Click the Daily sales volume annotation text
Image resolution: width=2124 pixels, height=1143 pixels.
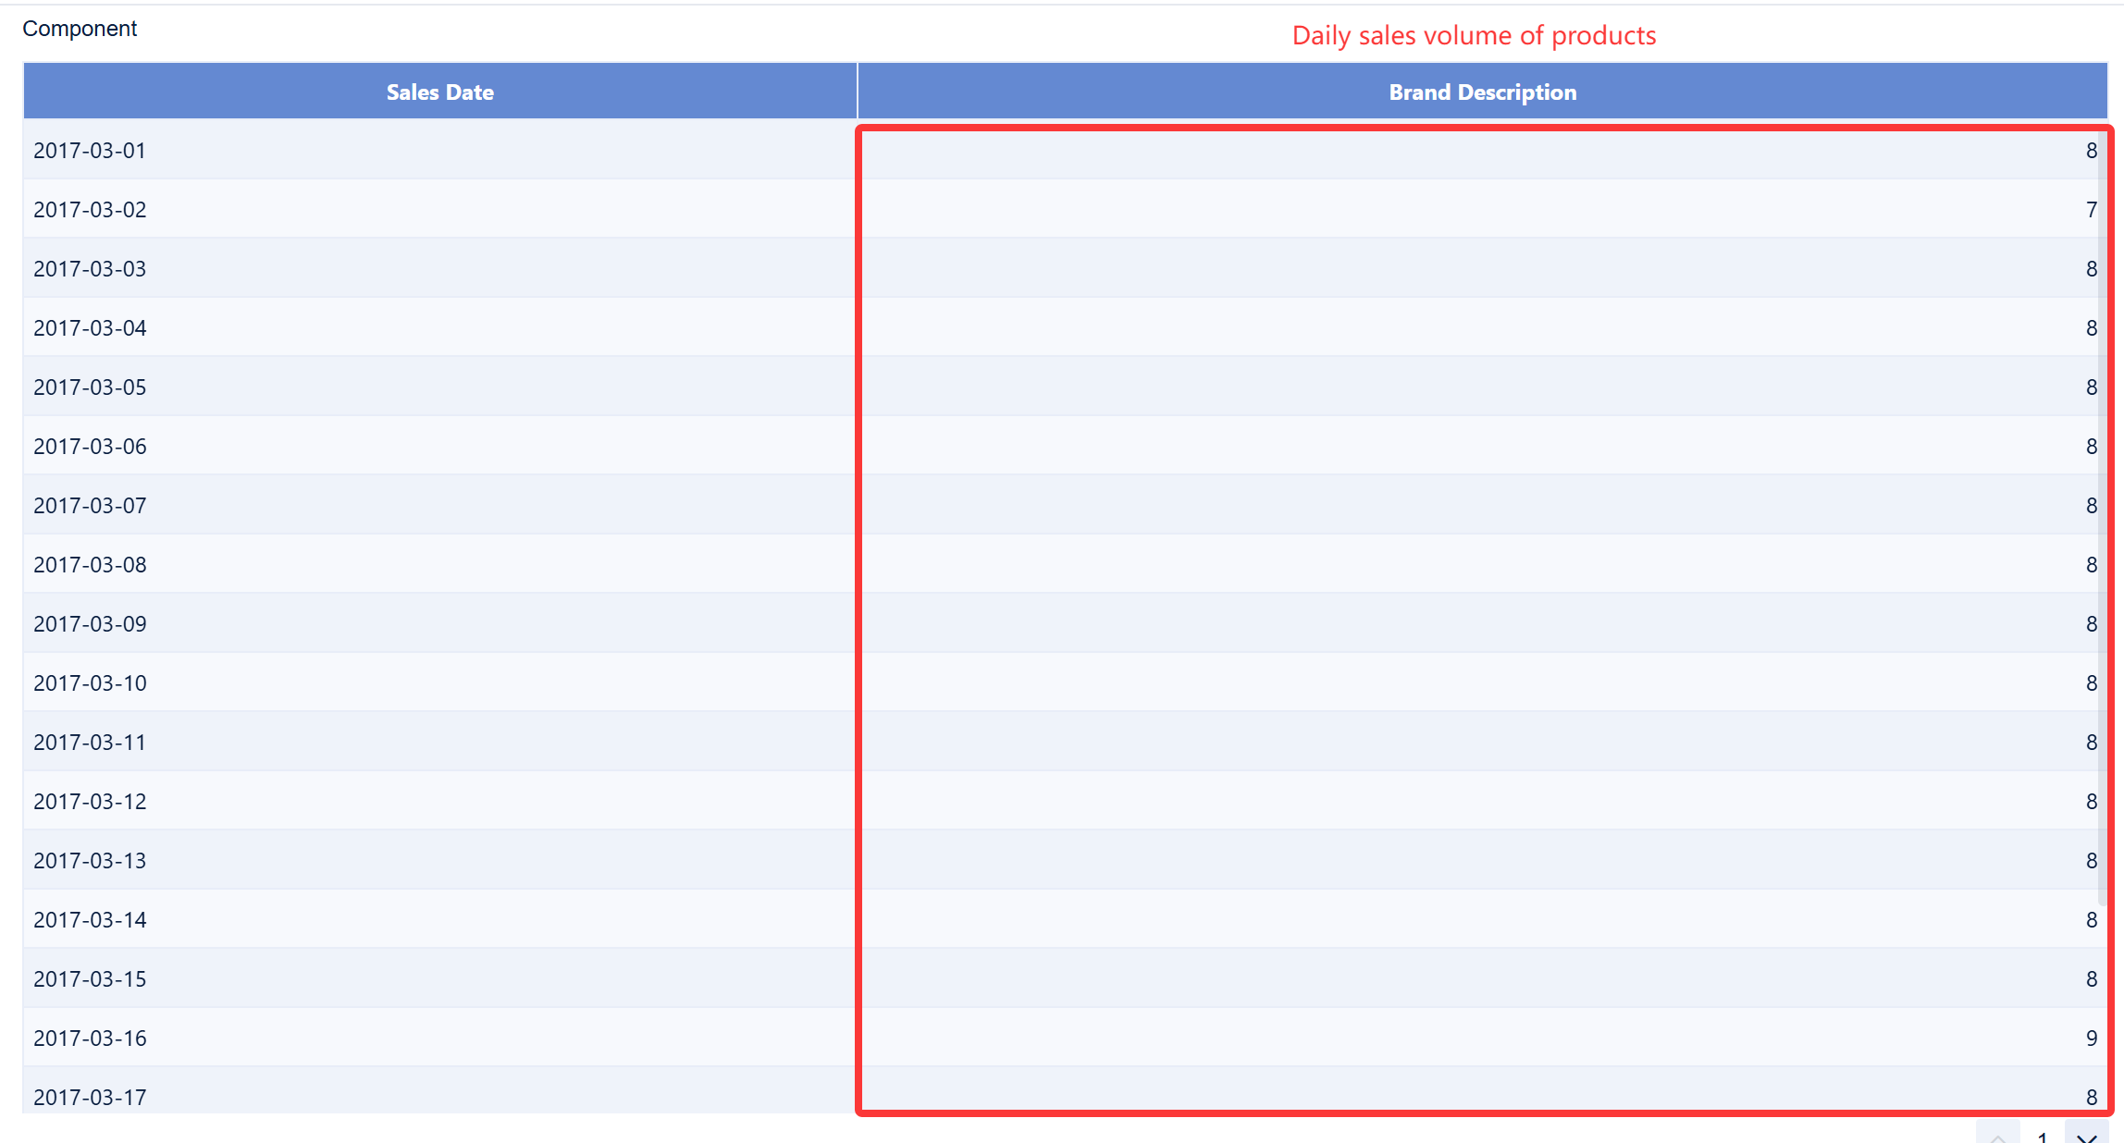(x=1474, y=36)
